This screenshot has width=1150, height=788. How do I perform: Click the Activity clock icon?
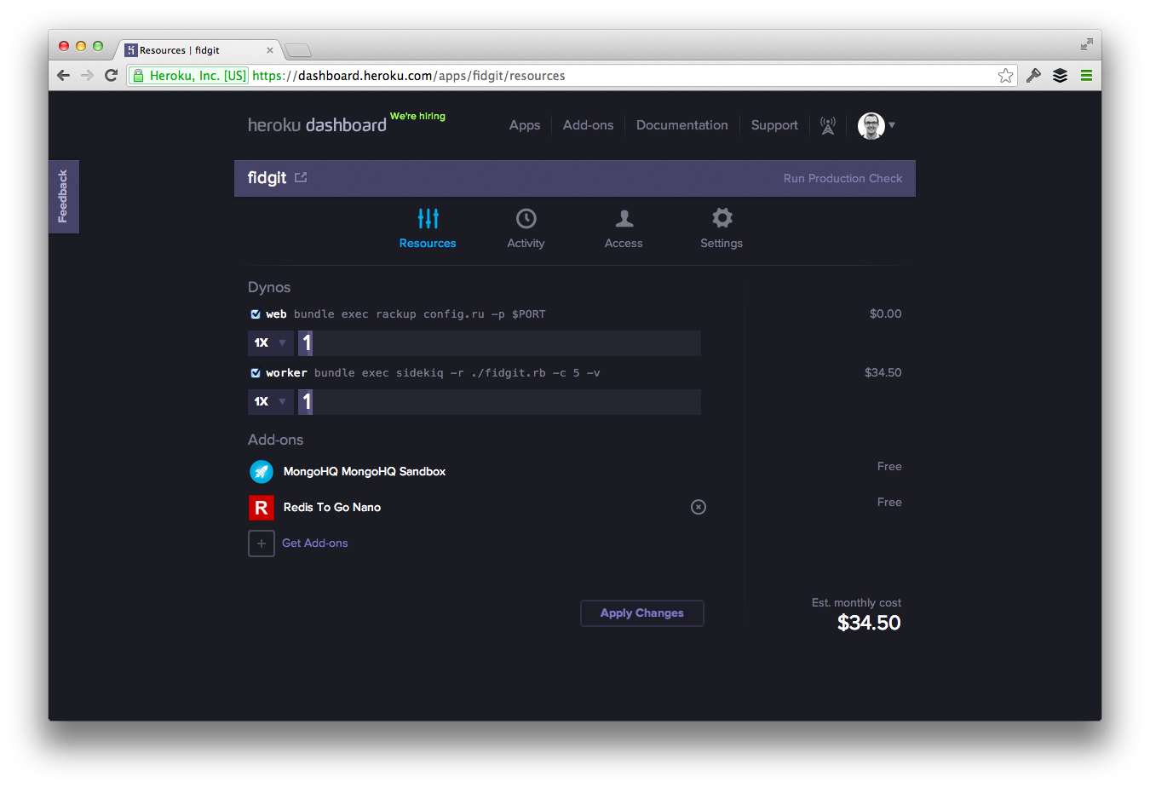(526, 218)
